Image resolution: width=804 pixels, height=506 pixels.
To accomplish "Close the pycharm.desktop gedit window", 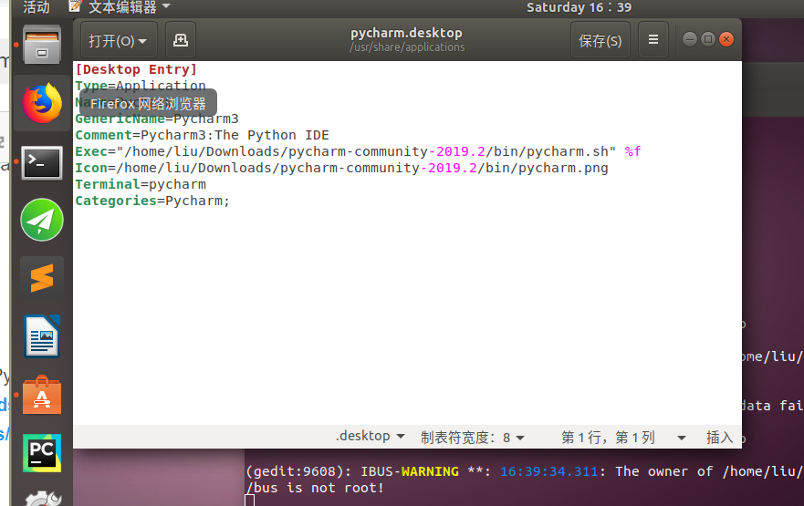I will [x=726, y=39].
